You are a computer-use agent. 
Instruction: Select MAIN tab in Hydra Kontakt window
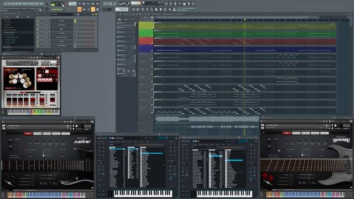tap(287, 133)
